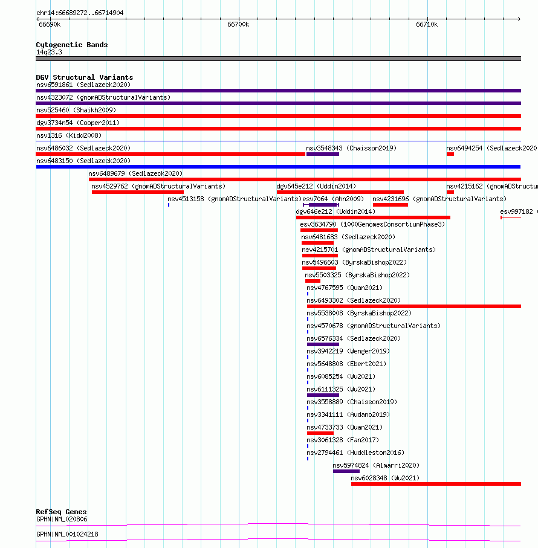Click the dgv3734n54 (Cooper2011) label

click(78, 123)
